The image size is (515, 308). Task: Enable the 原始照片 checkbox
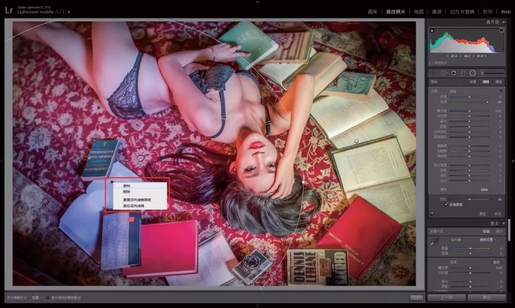click(432, 62)
